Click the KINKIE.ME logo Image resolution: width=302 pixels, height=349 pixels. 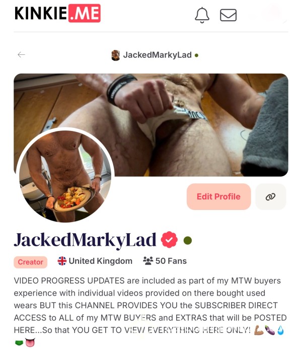click(x=57, y=13)
